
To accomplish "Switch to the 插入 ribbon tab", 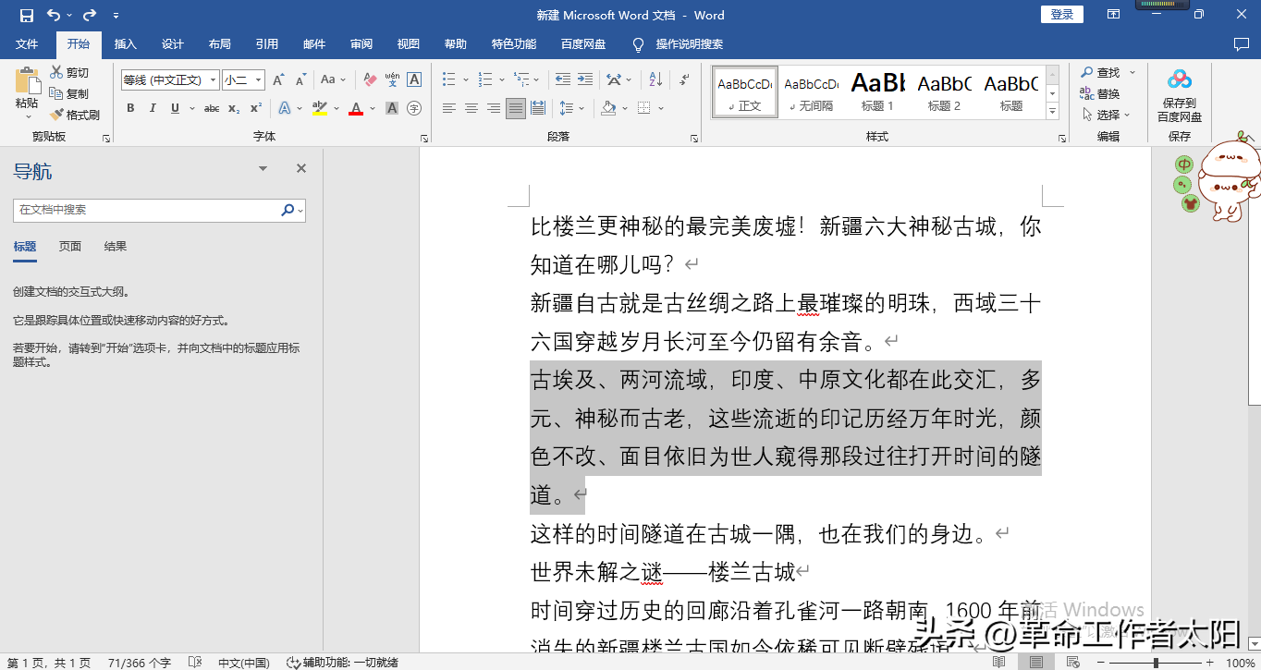I will [125, 44].
